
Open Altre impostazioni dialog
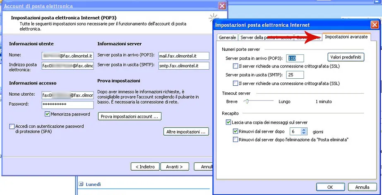coord(186,132)
